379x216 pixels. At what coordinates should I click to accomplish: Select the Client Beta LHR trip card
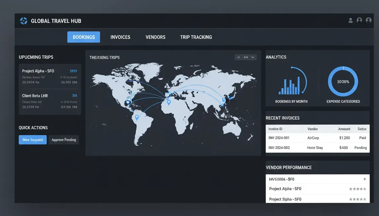click(49, 101)
